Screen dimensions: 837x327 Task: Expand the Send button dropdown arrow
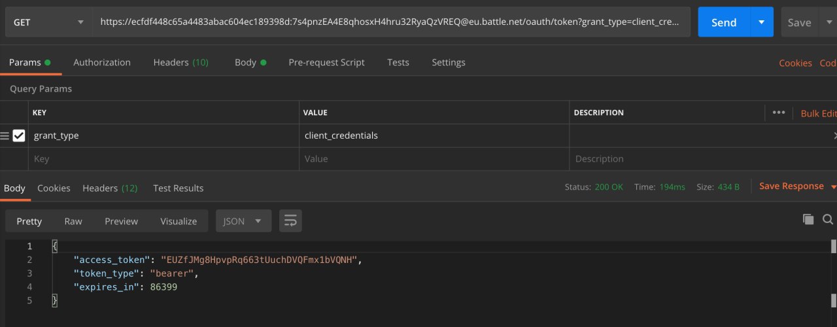pyautogui.click(x=761, y=22)
